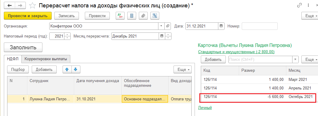Click the Заполнить button

[x=23, y=48]
